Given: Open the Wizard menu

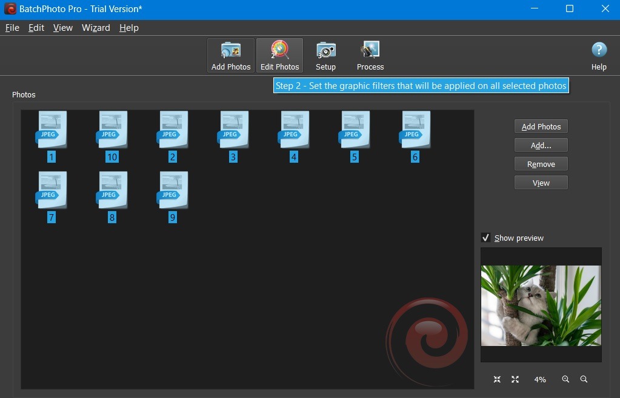Looking at the screenshot, I should pyautogui.click(x=95, y=27).
